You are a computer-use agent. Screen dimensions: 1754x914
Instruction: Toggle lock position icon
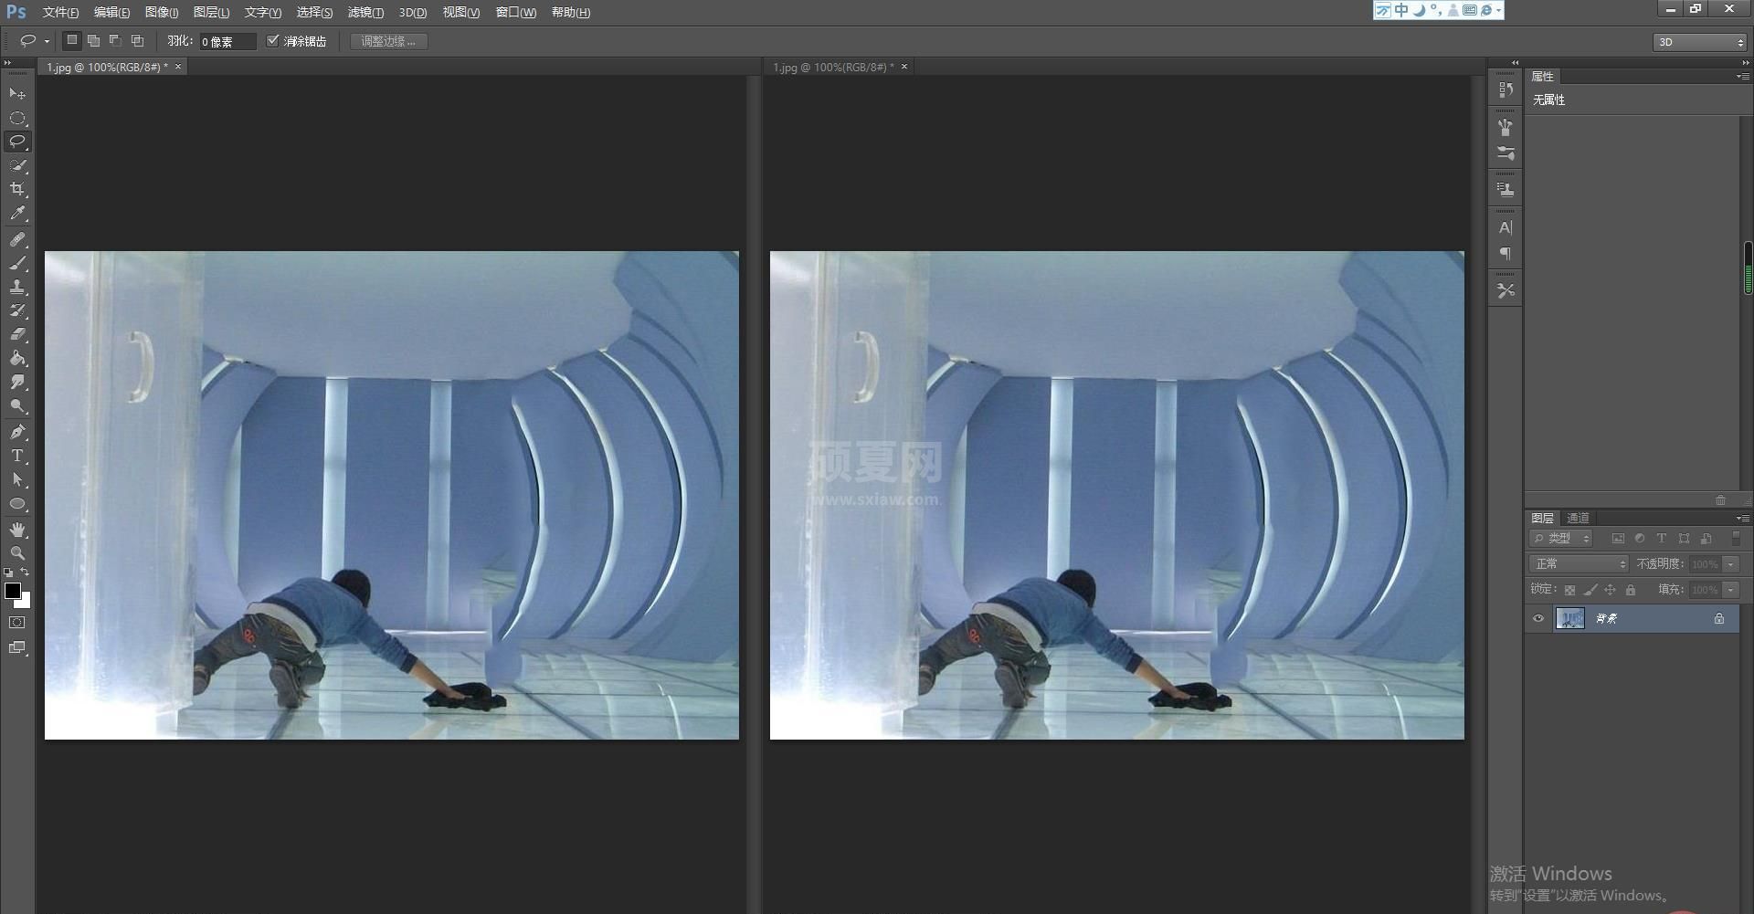1611,590
